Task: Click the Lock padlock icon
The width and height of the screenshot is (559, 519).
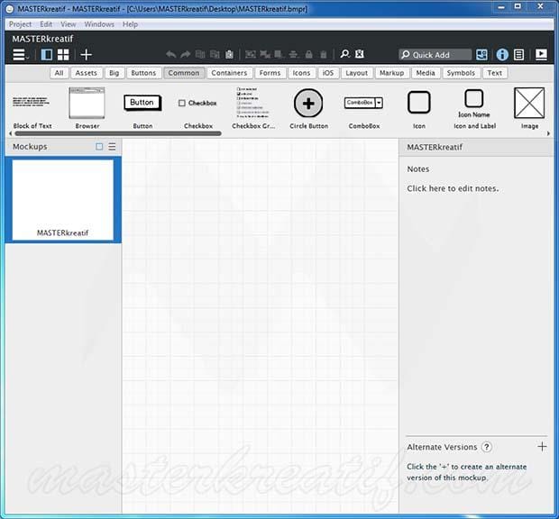Action: pyautogui.click(x=308, y=54)
